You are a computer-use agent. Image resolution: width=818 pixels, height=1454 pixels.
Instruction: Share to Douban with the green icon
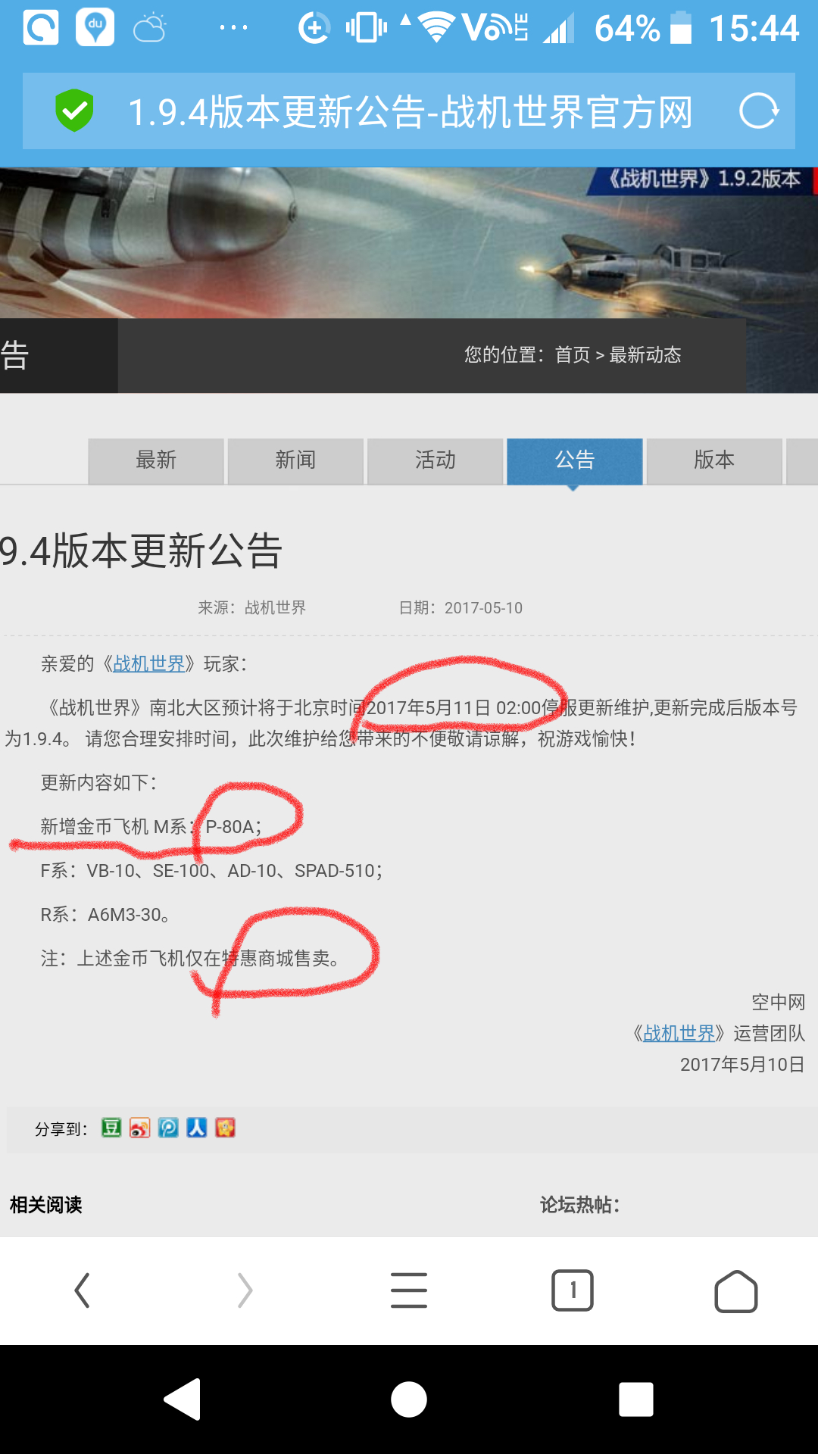click(111, 1128)
